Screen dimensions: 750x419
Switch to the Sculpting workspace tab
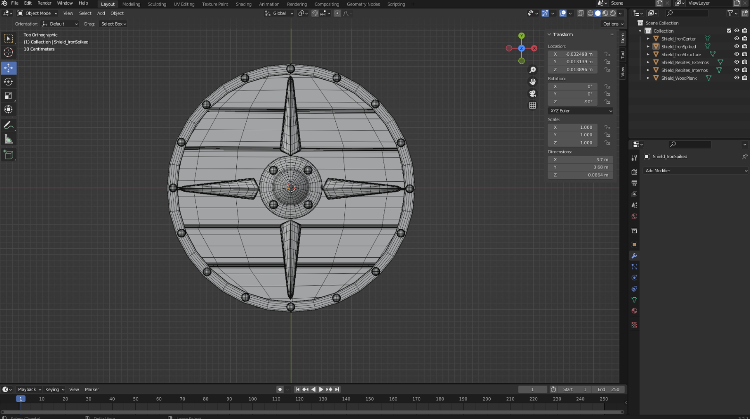click(x=157, y=4)
